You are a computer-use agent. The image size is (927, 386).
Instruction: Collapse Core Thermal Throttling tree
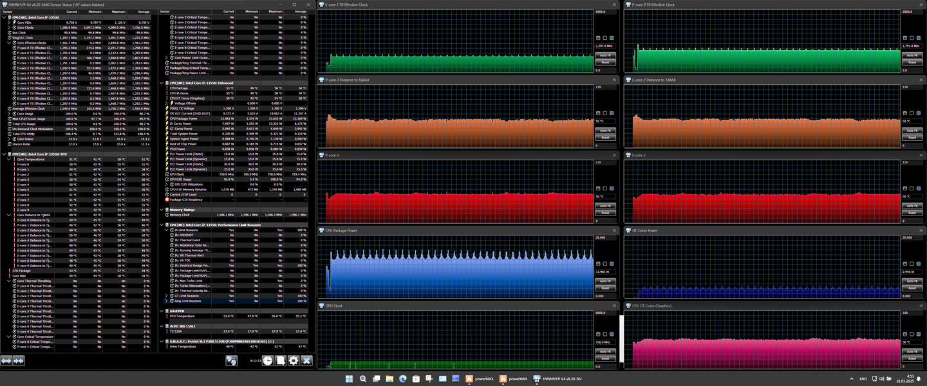[9, 281]
